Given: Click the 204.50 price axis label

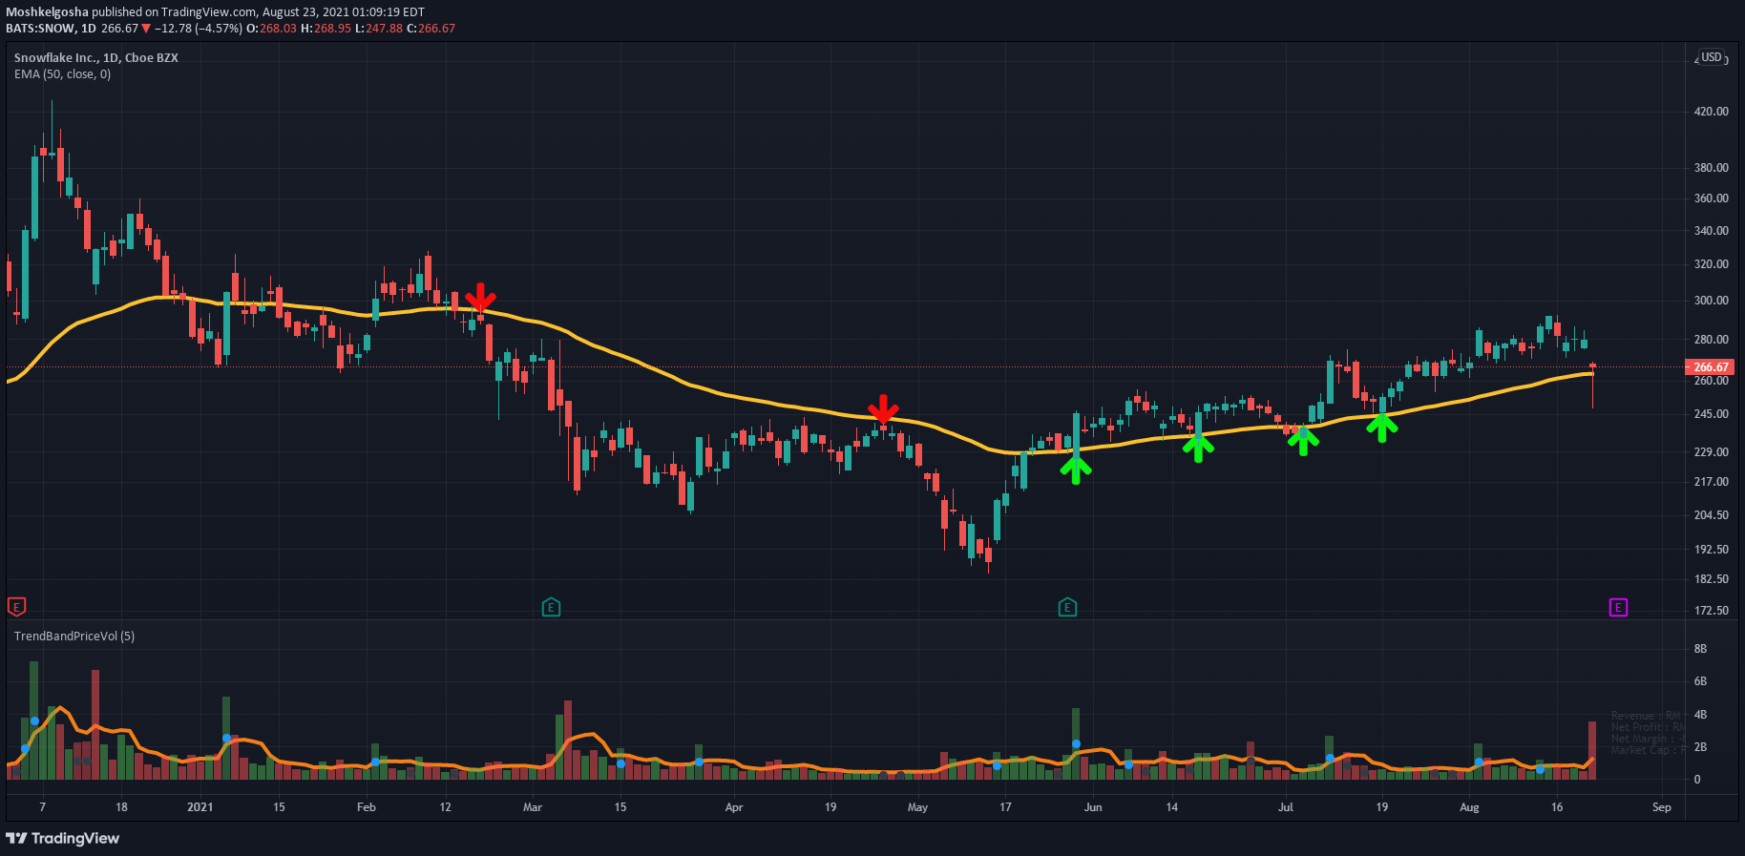Looking at the screenshot, I should (x=1712, y=515).
